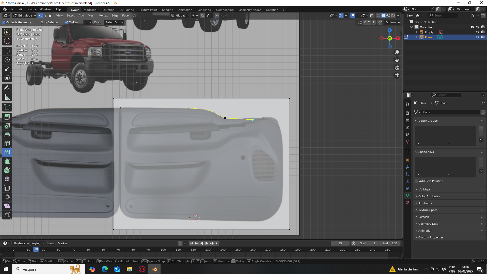Switch to the Shading workspace tab
Screen dimensions: 487x274
click(x=168, y=10)
